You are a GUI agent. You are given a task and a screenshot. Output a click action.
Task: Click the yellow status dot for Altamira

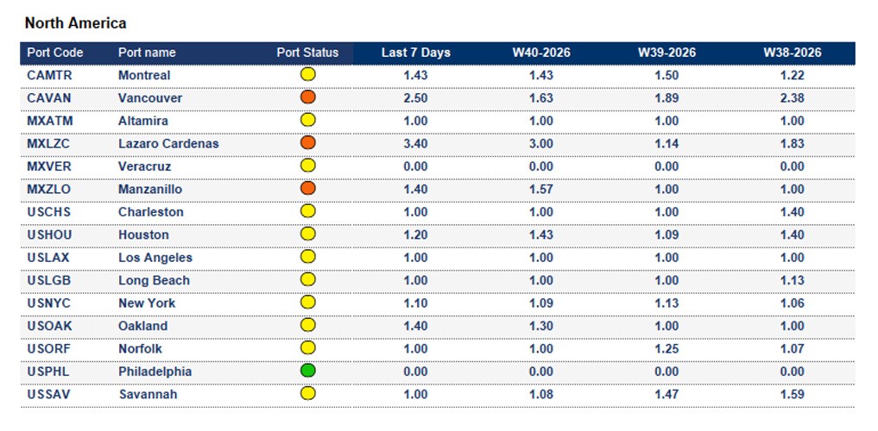[308, 120]
